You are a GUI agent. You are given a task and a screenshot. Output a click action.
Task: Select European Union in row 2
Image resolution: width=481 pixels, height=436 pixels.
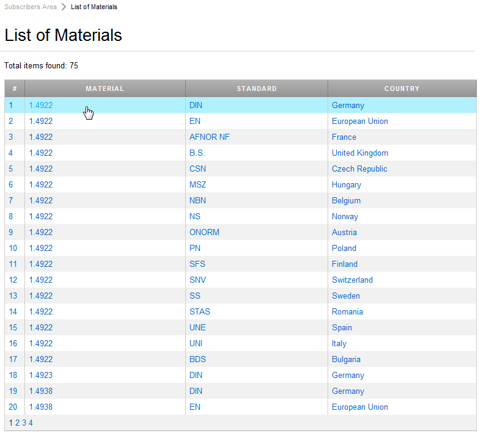pos(360,121)
